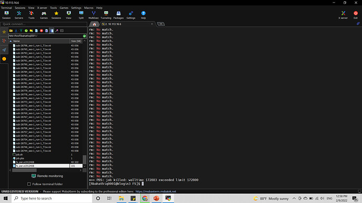Click the magic wand icon in SFTP toolbar
362x203 pixels.
coord(57,31)
